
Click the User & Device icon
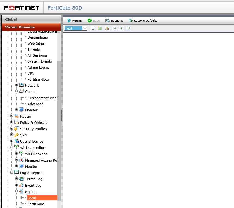(16, 141)
